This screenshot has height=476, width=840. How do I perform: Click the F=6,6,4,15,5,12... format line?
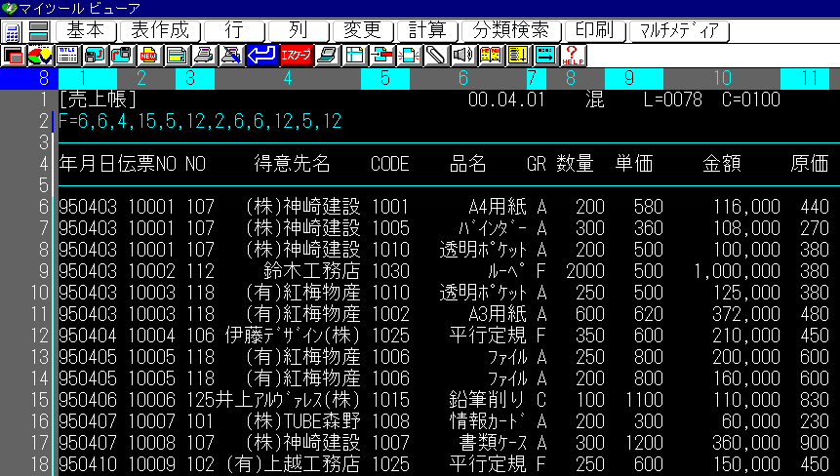pyautogui.click(x=200, y=121)
